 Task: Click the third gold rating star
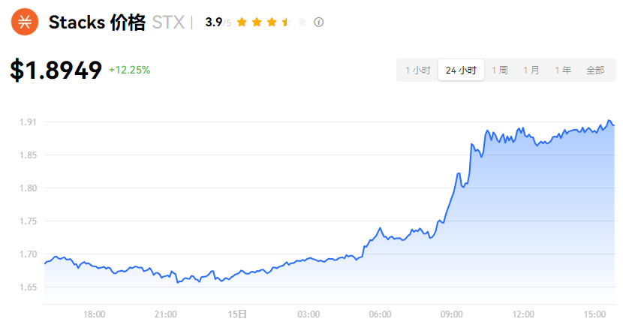[272, 23]
